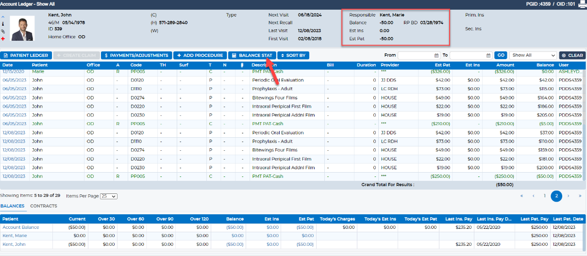Click the printer icon at top right
The height and width of the screenshot is (256, 587).
582,4
